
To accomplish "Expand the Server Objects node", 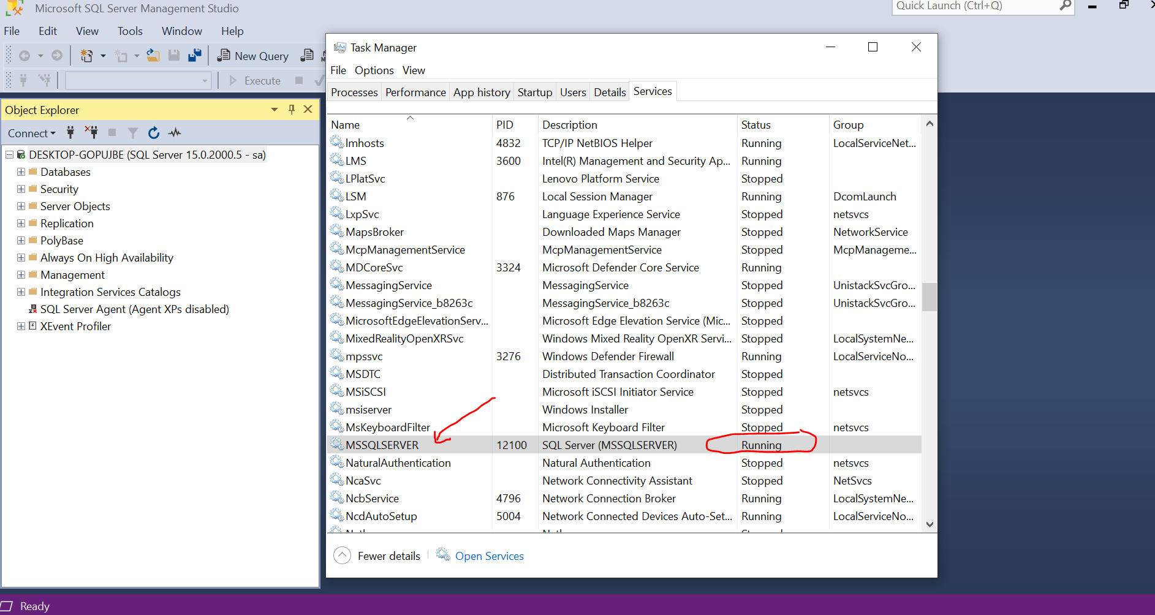I will click(21, 206).
